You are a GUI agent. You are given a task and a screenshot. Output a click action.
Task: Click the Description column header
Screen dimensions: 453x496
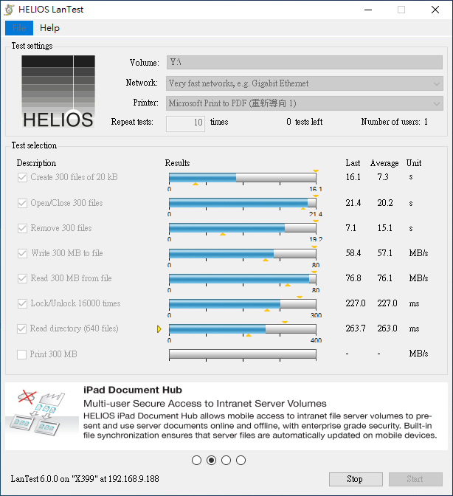(x=36, y=163)
